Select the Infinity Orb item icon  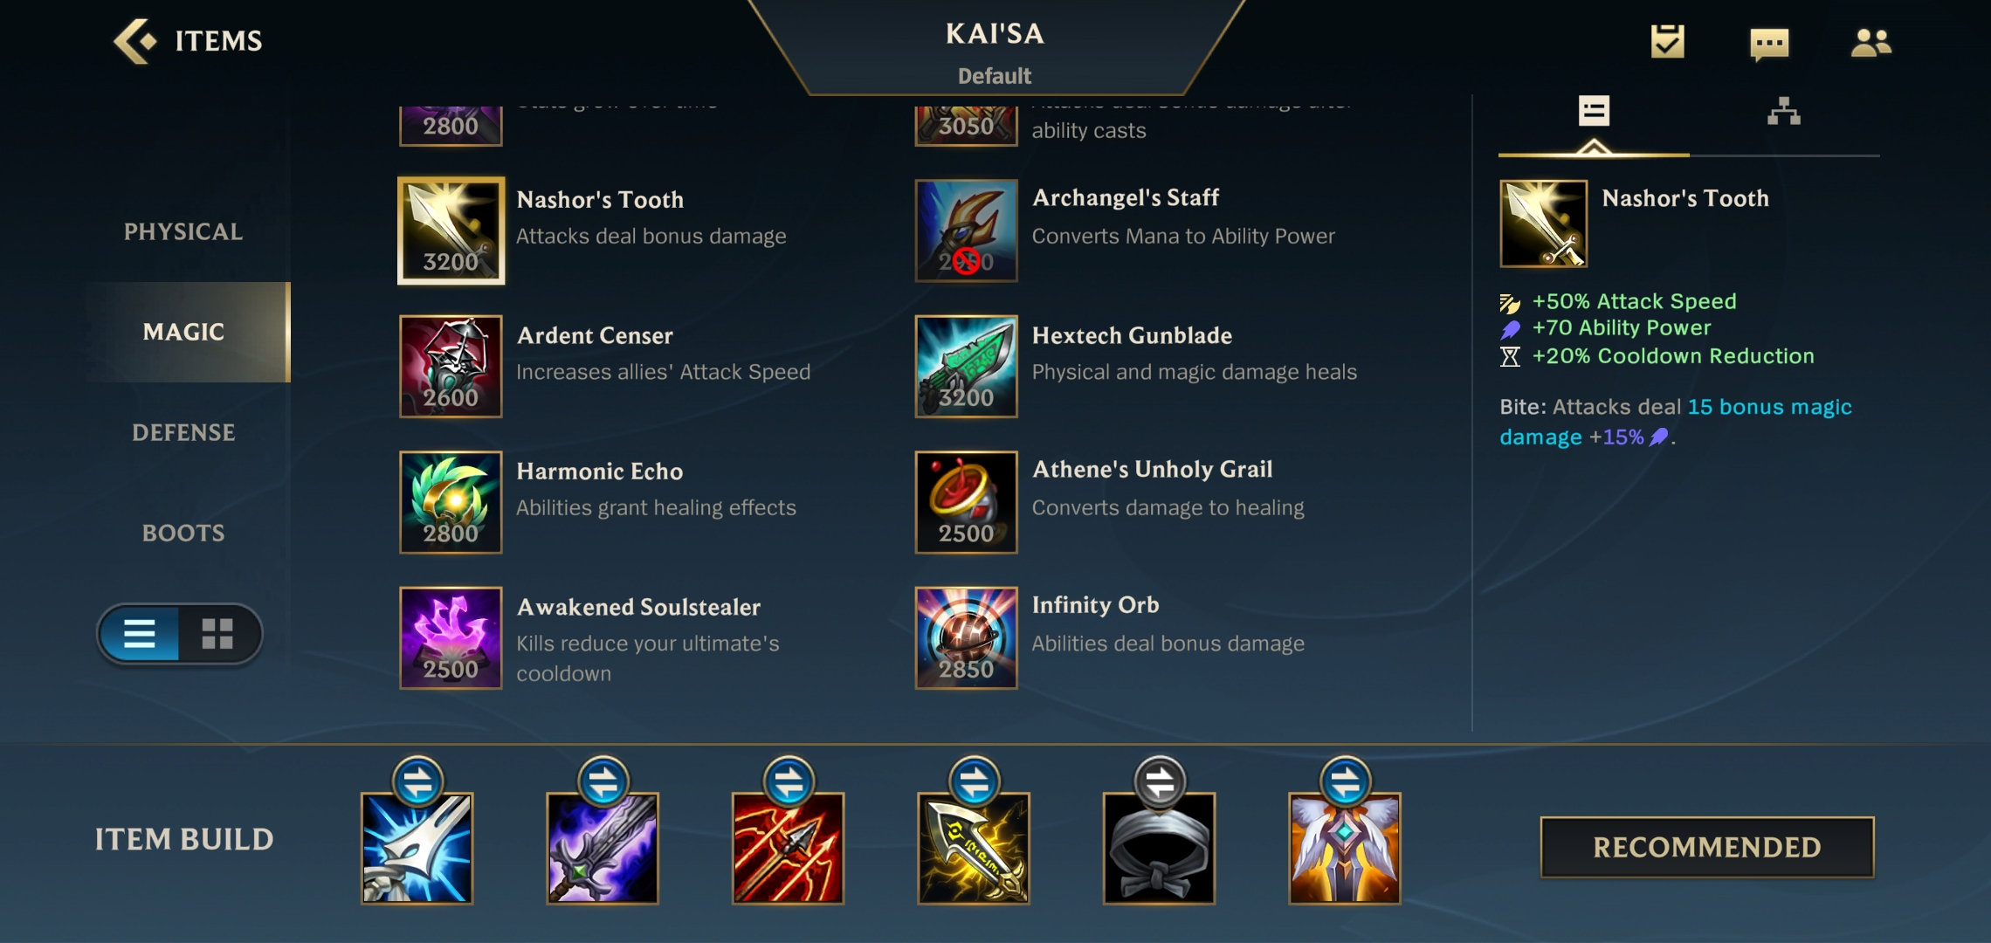tap(966, 637)
